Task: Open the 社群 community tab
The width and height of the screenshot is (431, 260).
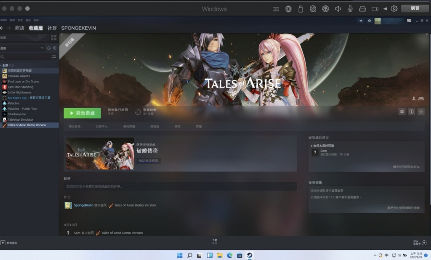Action: point(52,28)
